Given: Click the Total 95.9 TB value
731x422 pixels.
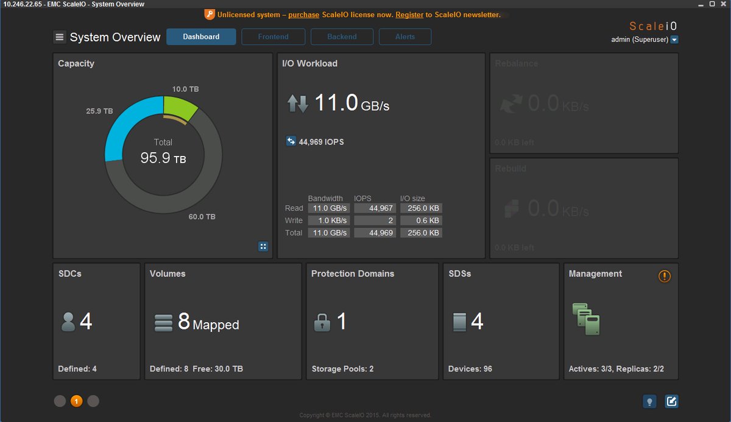Looking at the screenshot, I should [163, 158].
